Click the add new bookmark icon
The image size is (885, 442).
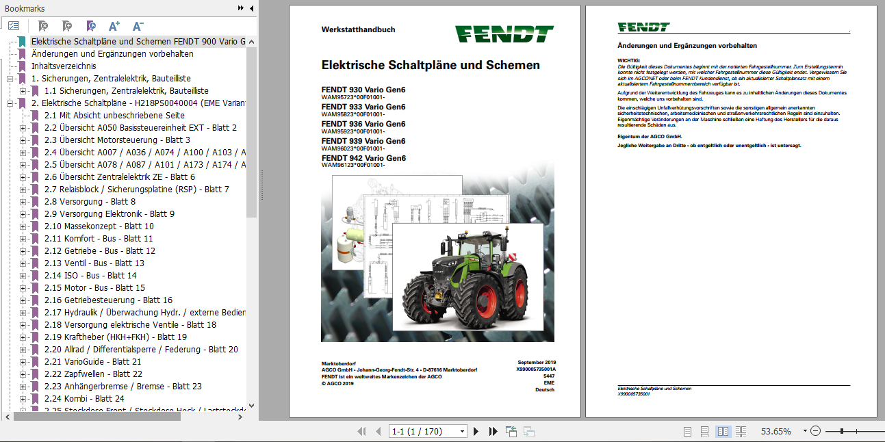pos(66,26)
